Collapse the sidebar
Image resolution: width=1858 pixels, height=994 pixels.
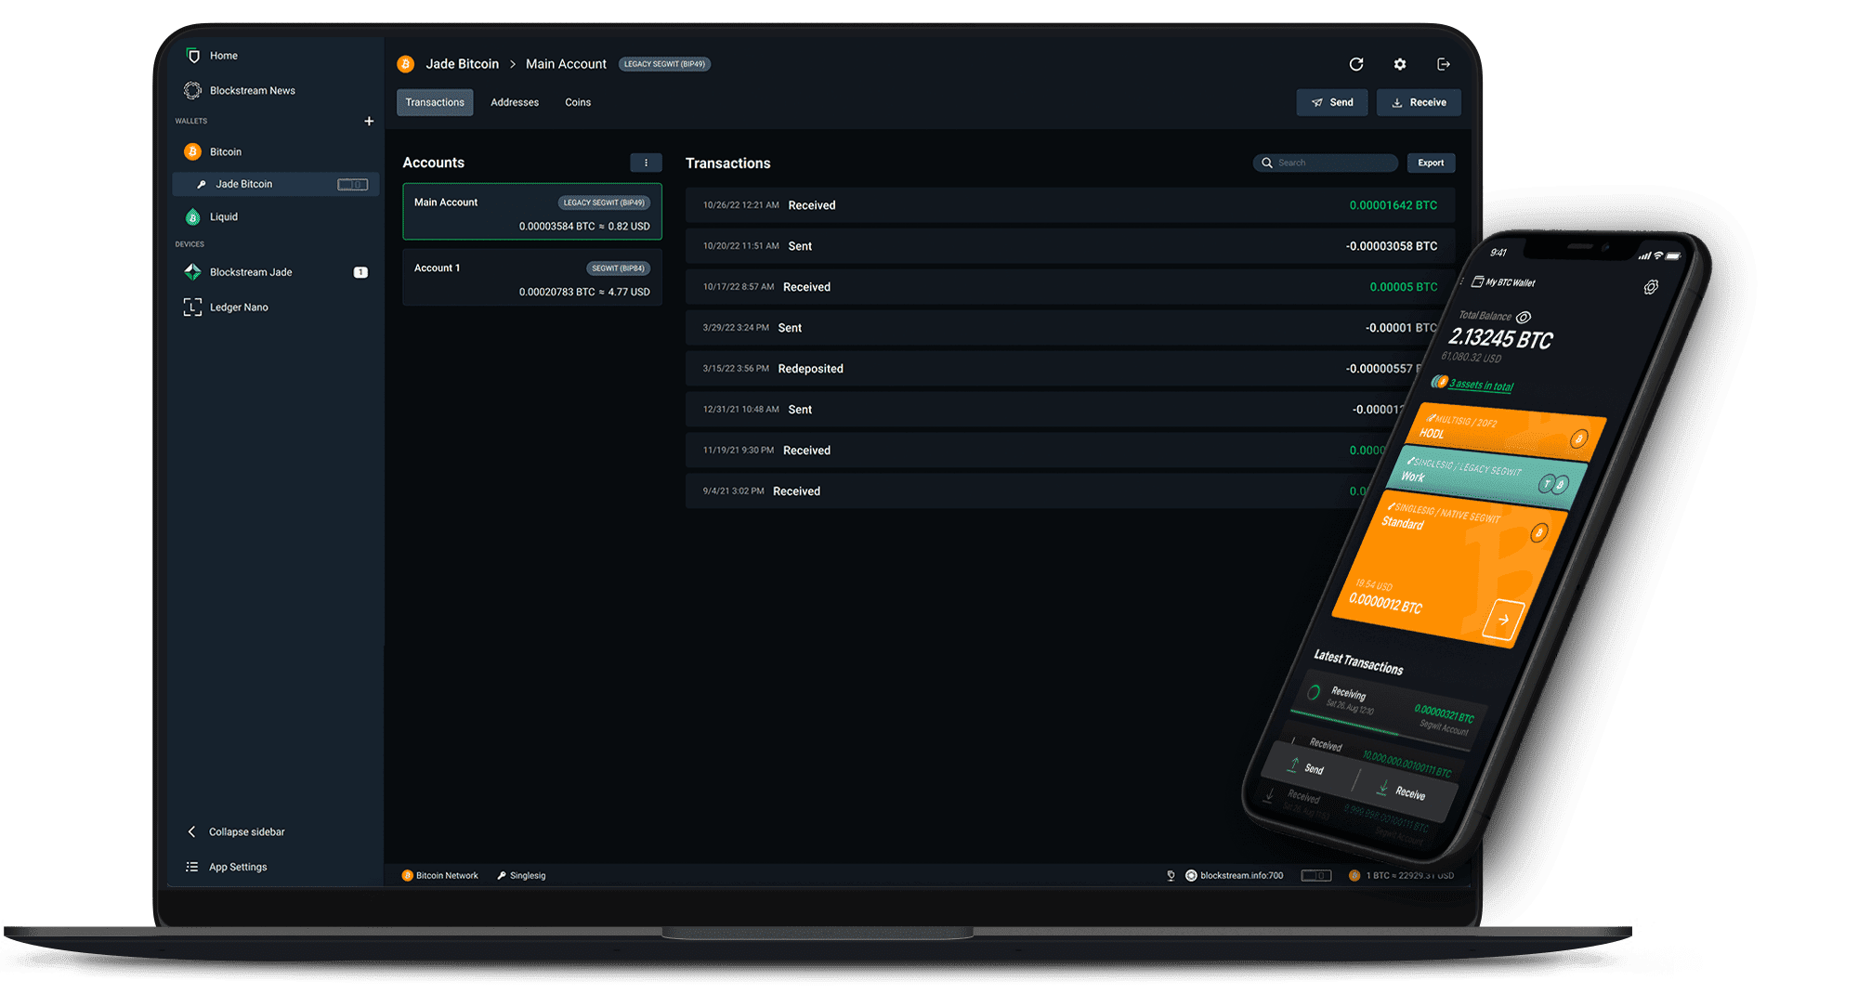[236, 831]
